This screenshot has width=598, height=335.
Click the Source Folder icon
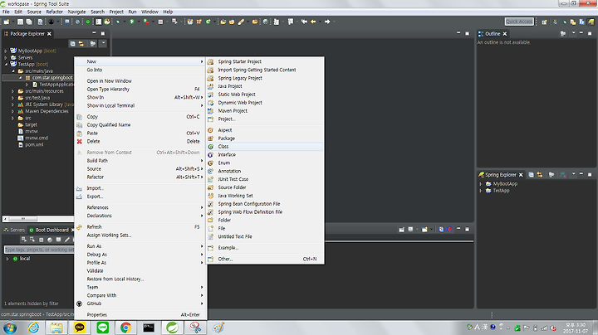pyautogui.click(x=210, y=187)
